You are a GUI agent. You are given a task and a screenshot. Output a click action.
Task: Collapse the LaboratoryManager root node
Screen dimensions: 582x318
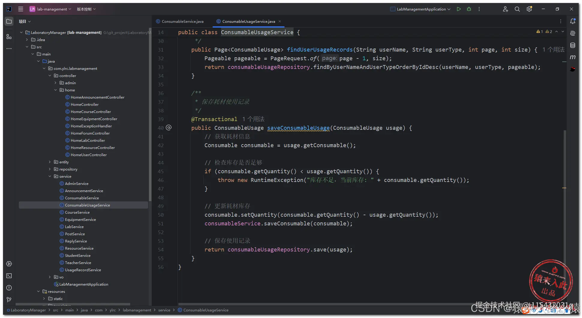tap(21, 32)
